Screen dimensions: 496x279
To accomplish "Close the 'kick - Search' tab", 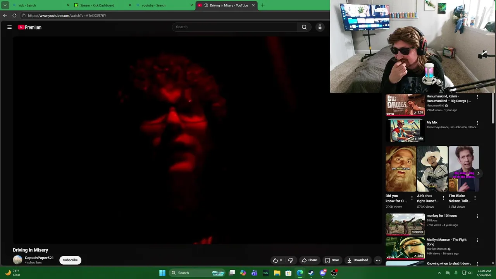I will click(x=68, y=5).
